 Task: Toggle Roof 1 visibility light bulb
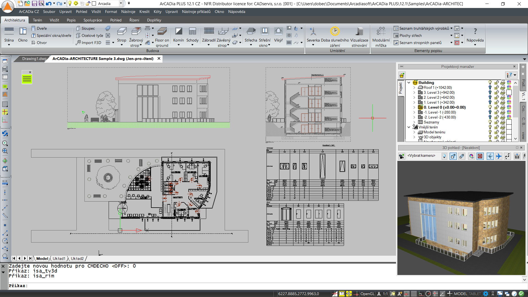pos(490,87)
